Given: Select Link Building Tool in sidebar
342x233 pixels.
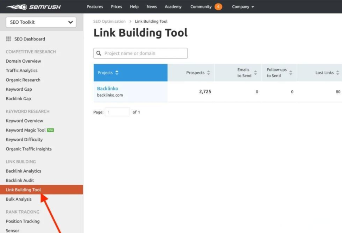Looking at the screenshot, I should [23, 190].
